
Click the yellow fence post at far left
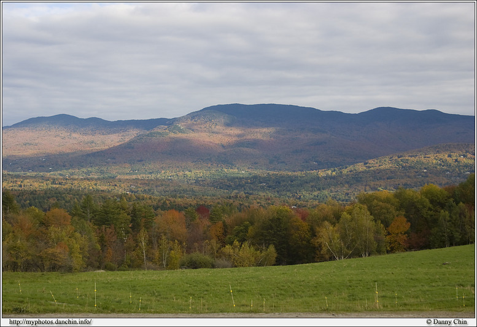coord(20,288)
